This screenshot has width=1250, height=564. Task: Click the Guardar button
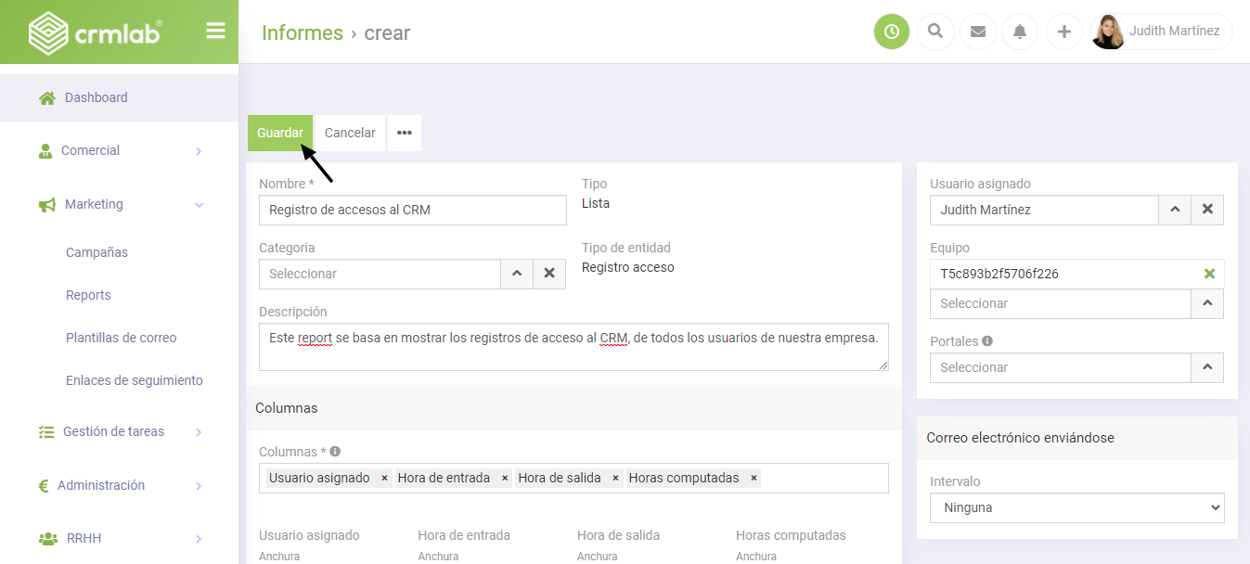280,133
